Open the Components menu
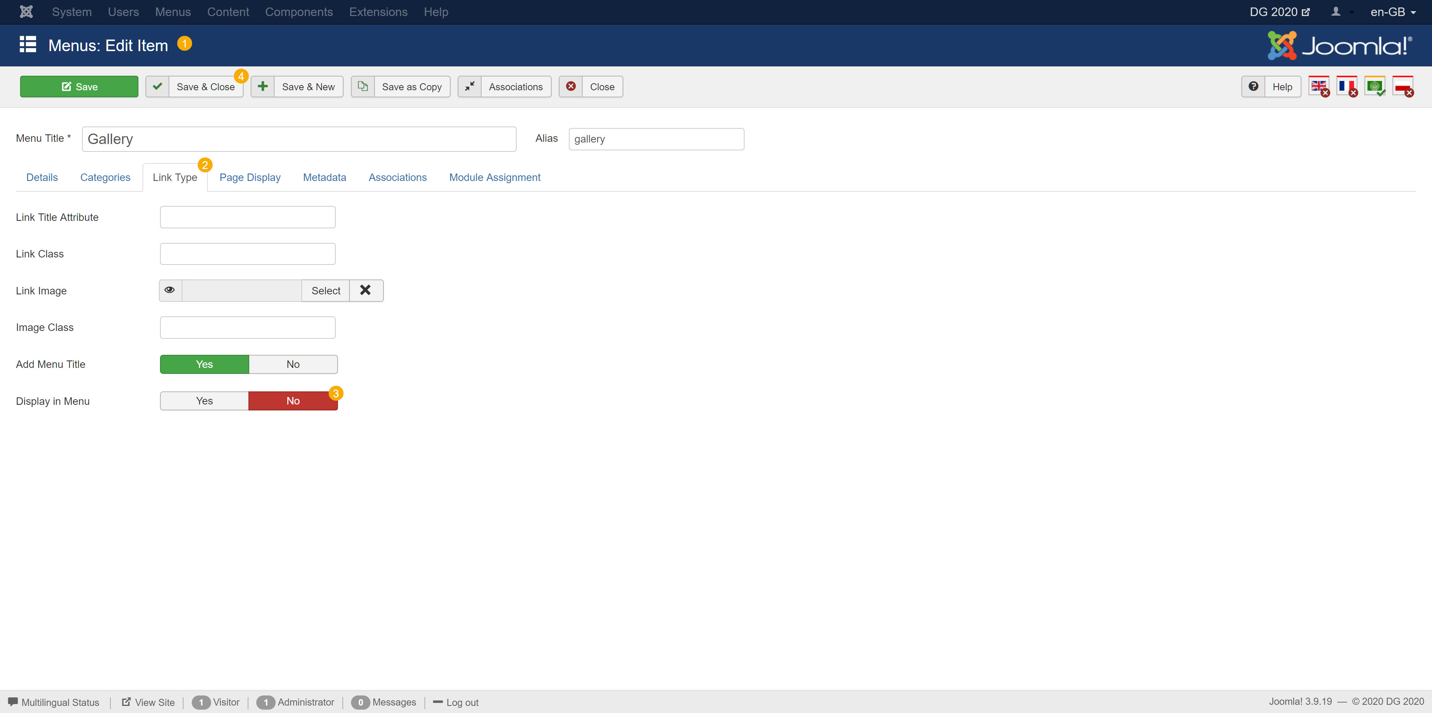This screenshot has width=1432, height=713. [299, 12]
